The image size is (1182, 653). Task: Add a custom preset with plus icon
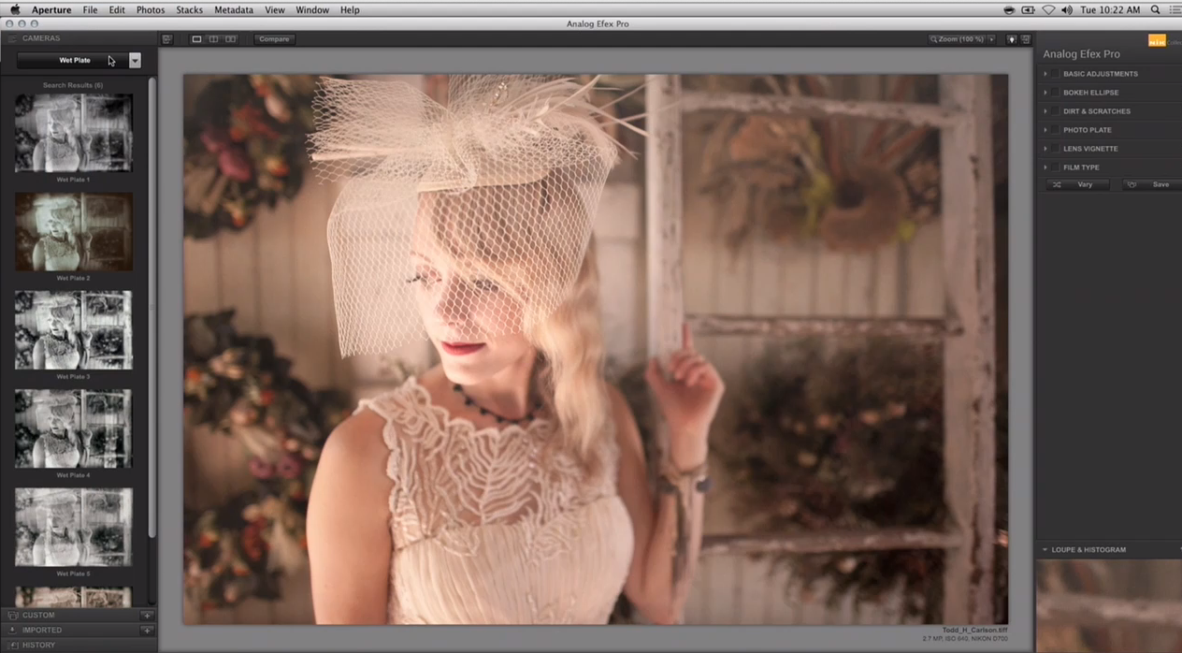[147, 616]
